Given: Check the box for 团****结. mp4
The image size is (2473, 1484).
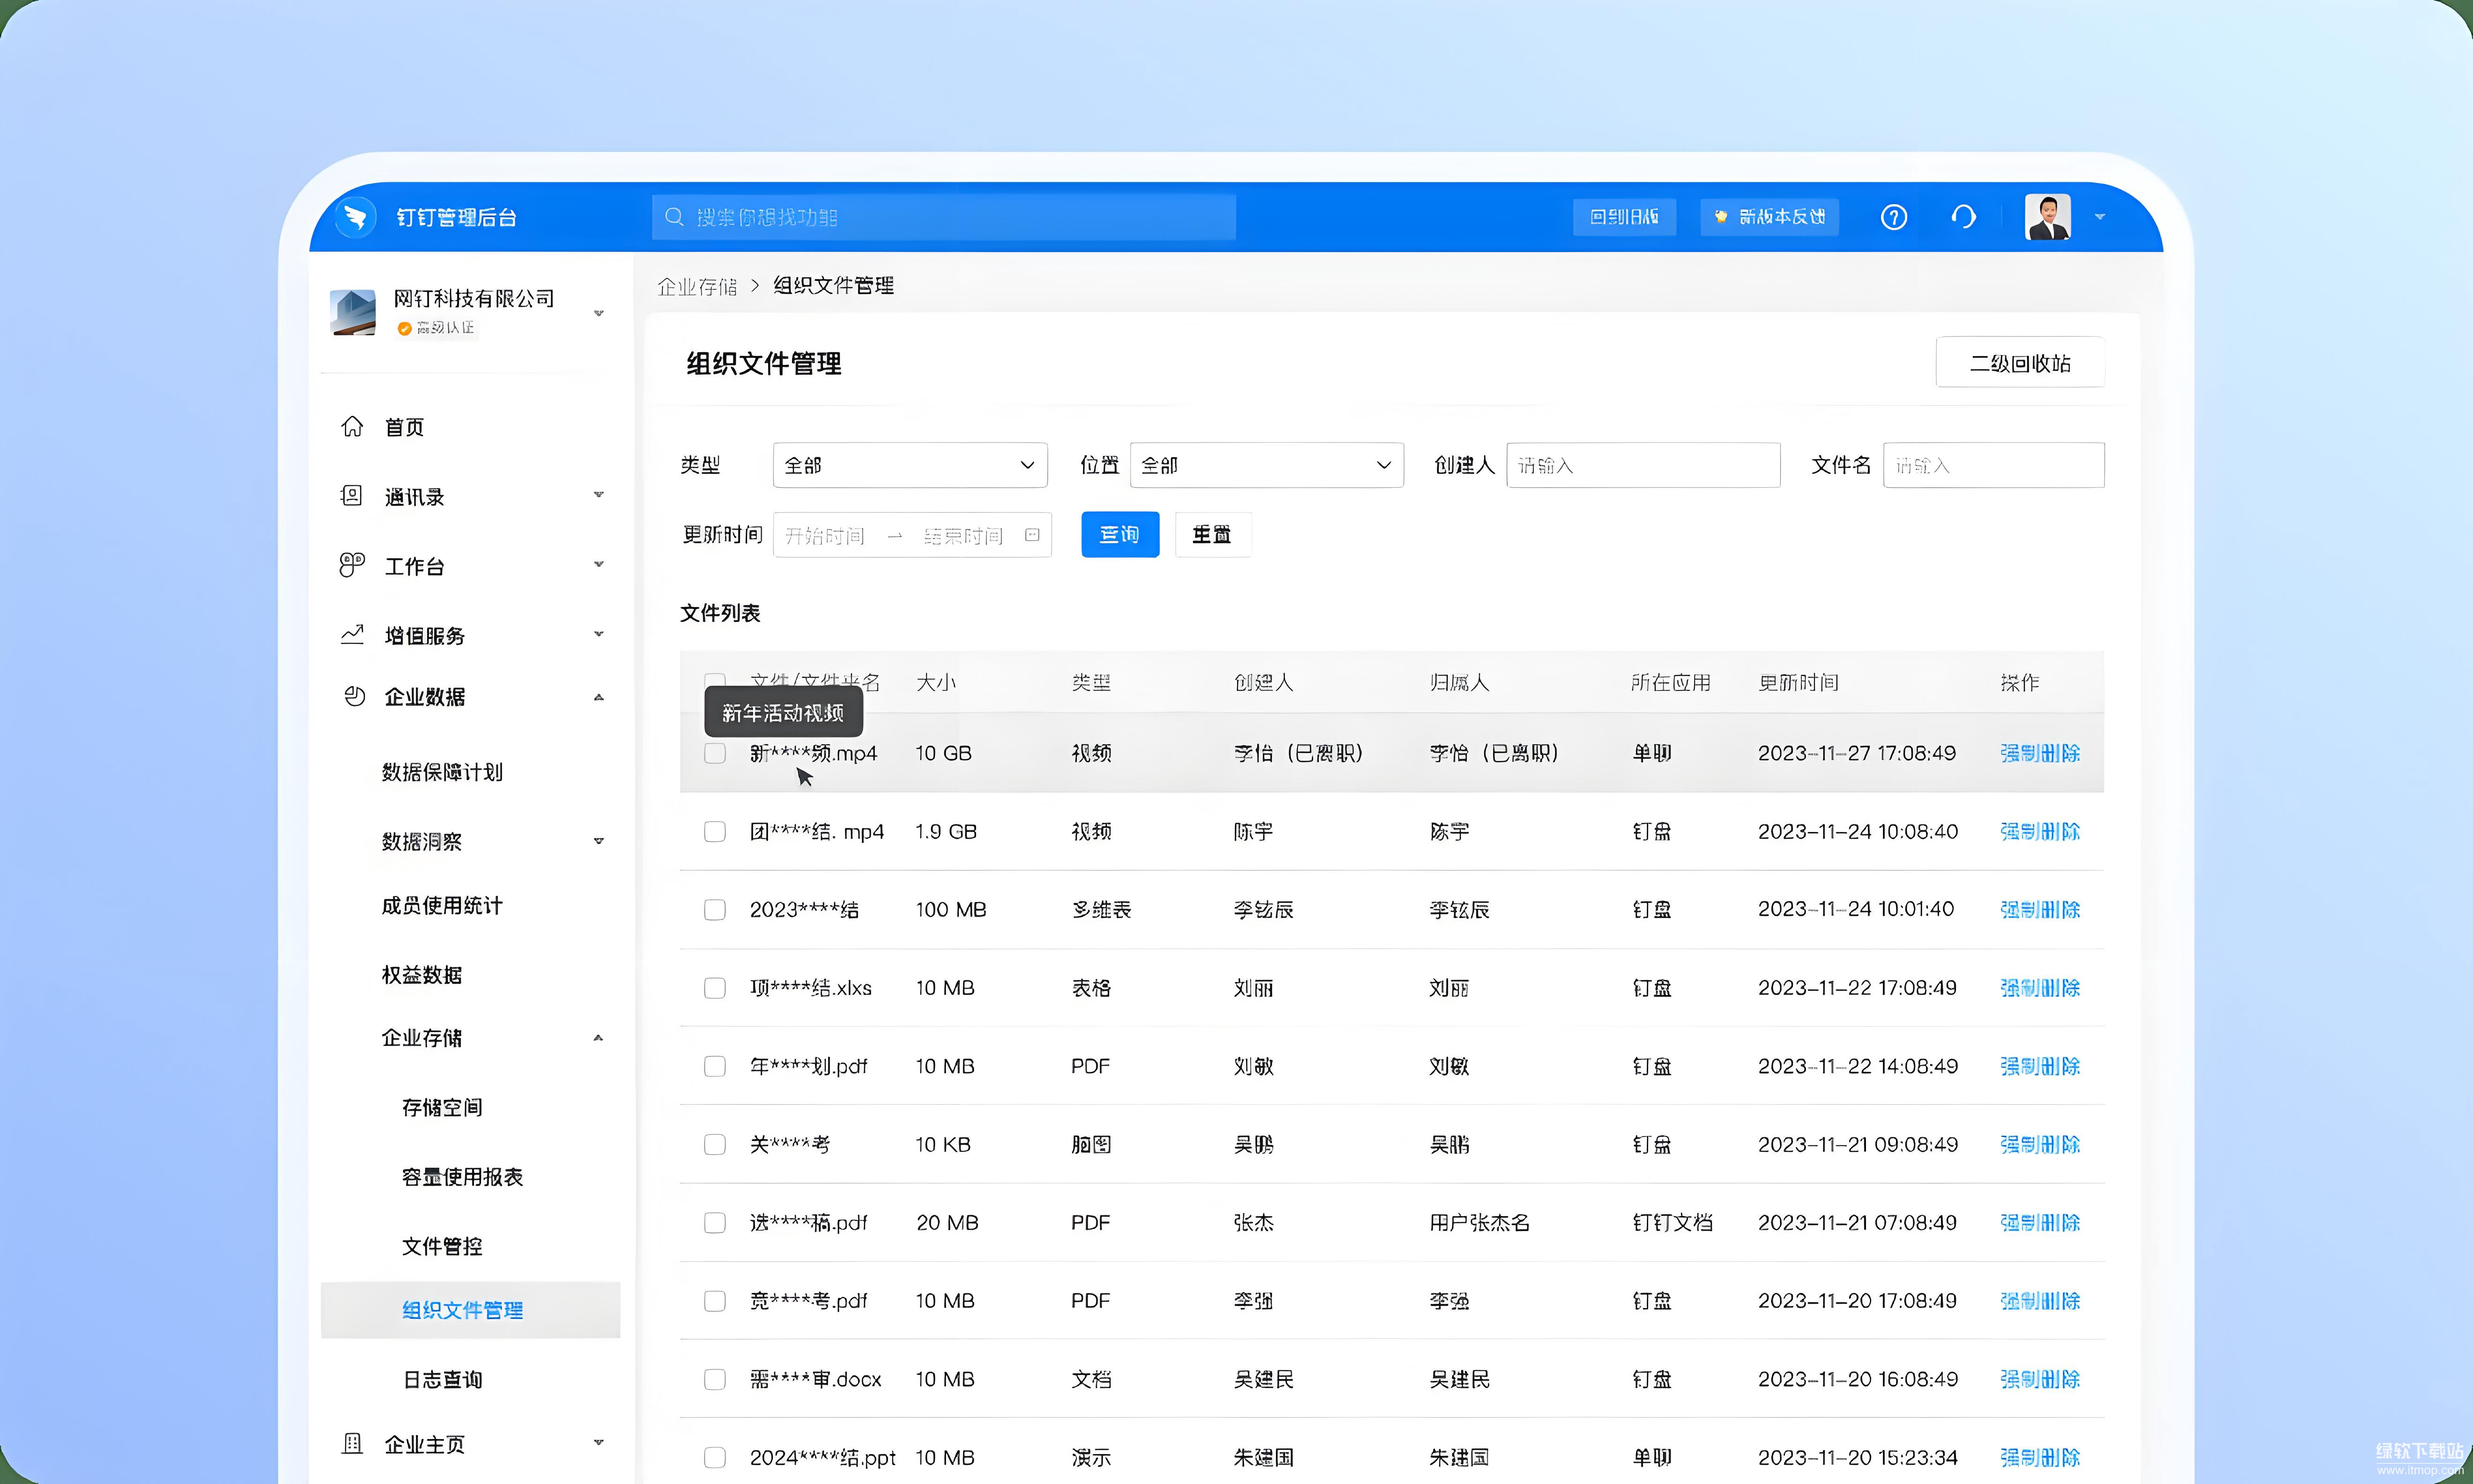Looking at the screenshot, I should pyautogui.click(x=715, y=831).
